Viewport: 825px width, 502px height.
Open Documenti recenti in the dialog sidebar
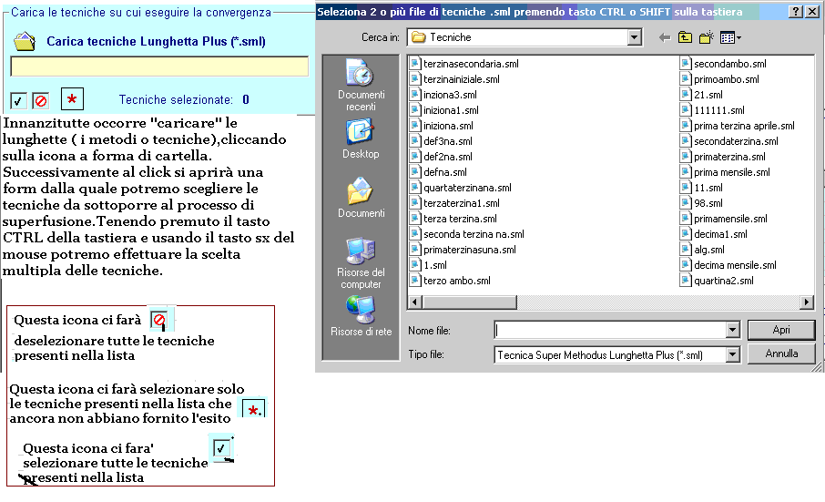pyautogui.click(x=361, y=85)
